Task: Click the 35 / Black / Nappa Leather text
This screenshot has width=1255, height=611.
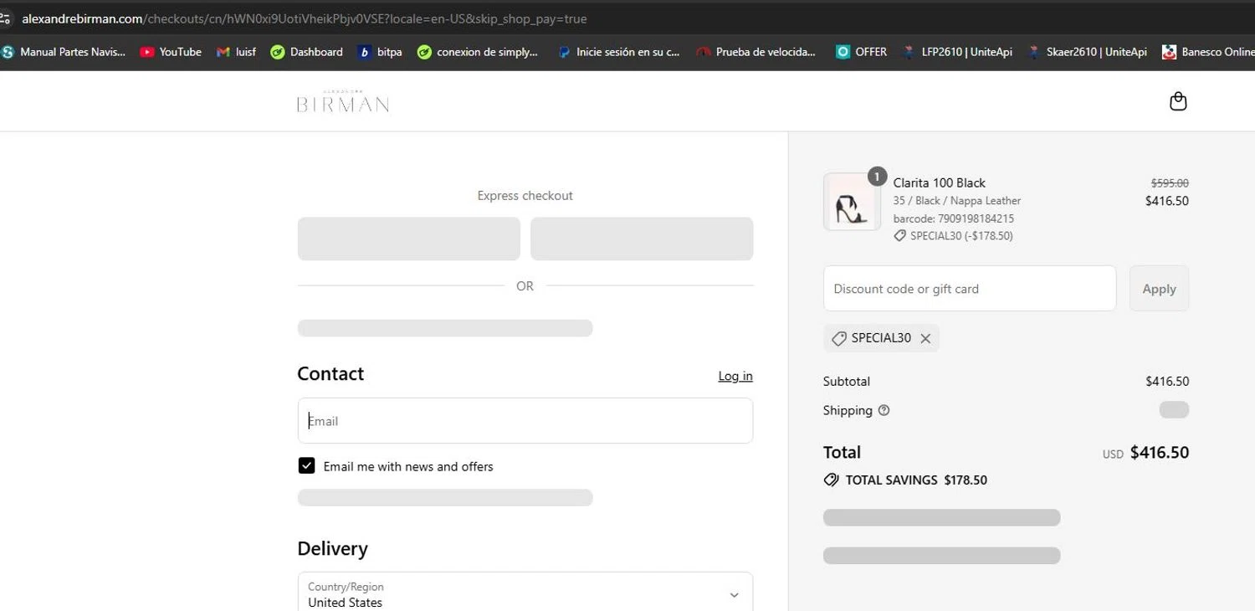Action: click(x=957, y=201)
